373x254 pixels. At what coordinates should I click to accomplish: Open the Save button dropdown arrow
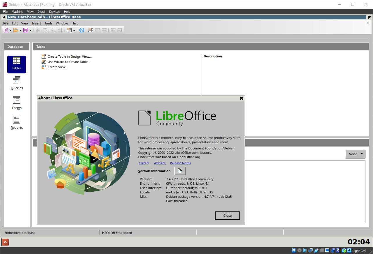(30, 30)
